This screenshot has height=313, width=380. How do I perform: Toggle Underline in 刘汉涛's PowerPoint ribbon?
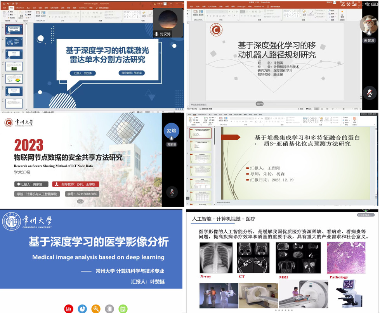pyautogui.click(x=56, y=17)
